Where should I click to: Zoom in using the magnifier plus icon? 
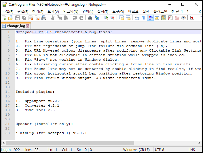point(106,18)
